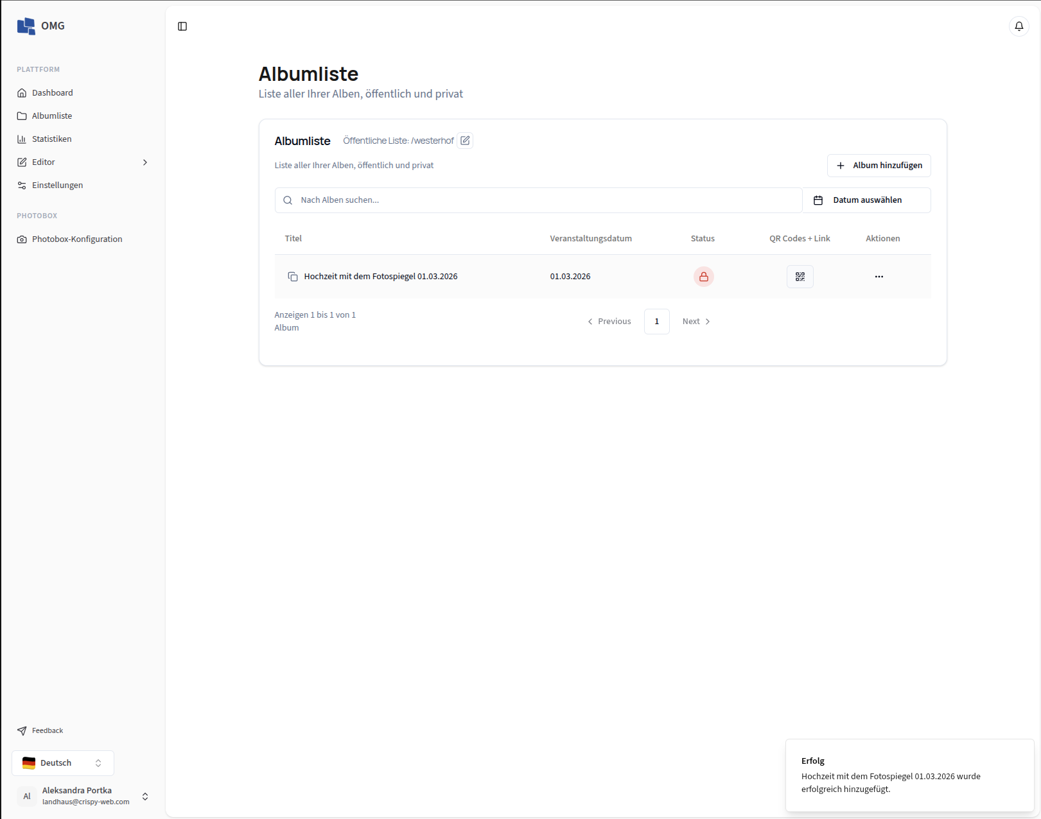
Task: Click the 01.03.2026 date cell
Action: pos(570,277)
